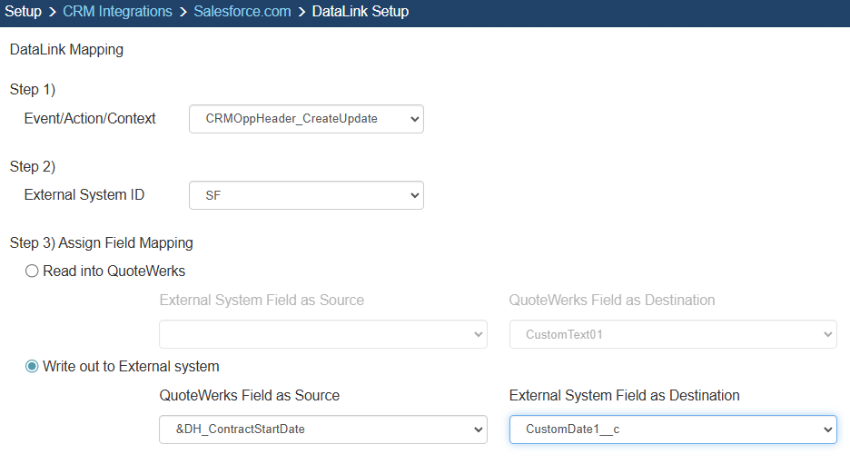Open the Salesforce.com breadcrumb link
This screenshot has height=464, width=850.
[x=242, y=12]
